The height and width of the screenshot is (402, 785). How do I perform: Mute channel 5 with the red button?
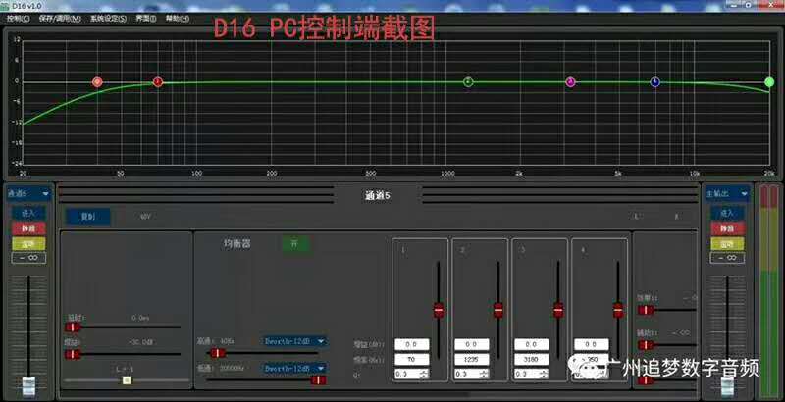27,227
